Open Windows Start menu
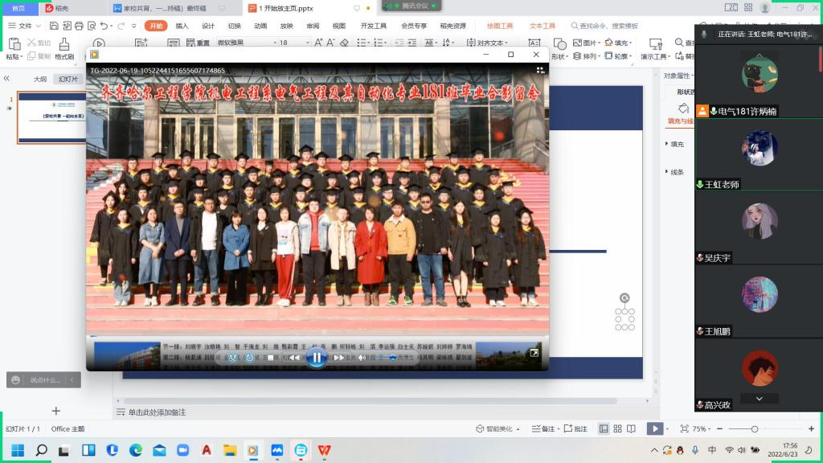The image size is (823, 463). pyautogui.click(x=18, y=450)
